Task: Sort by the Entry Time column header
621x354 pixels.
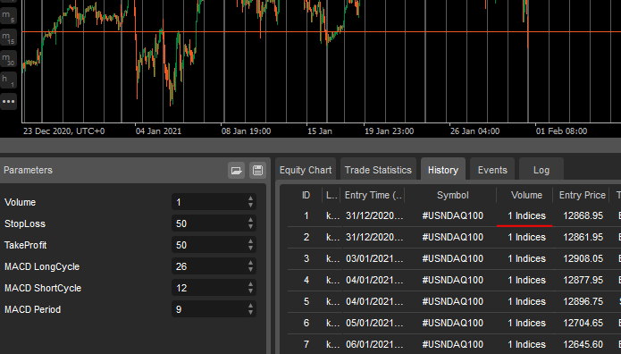Action: point(373,195)
